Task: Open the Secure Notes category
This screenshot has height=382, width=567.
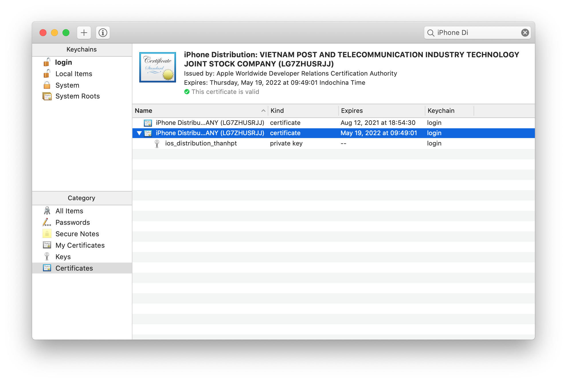Action: [77, 234]
